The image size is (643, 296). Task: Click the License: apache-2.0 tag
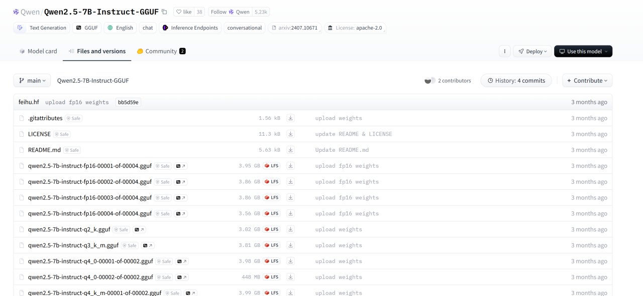[355, 28]
